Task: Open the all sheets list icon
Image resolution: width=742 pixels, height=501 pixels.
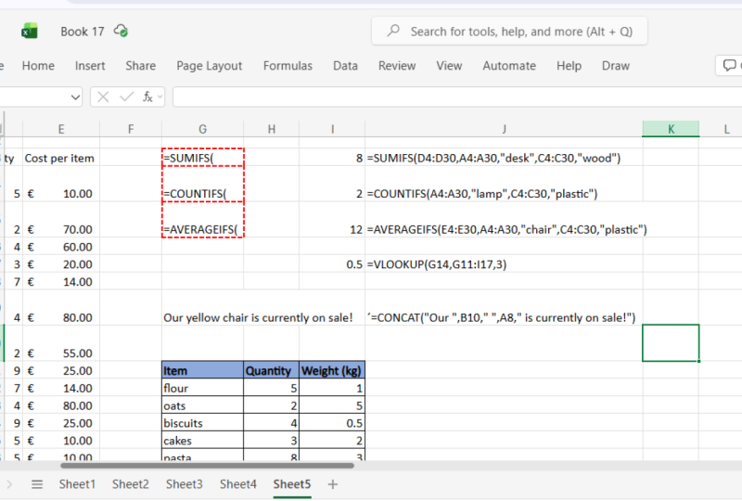Action: coord(37,484)
